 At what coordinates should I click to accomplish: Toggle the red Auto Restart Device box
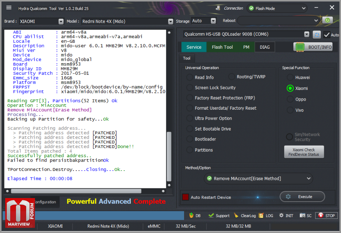coord(185,197)
